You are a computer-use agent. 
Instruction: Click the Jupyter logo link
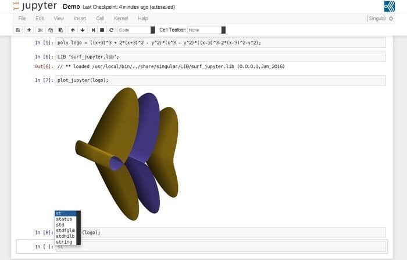[34, 6]
